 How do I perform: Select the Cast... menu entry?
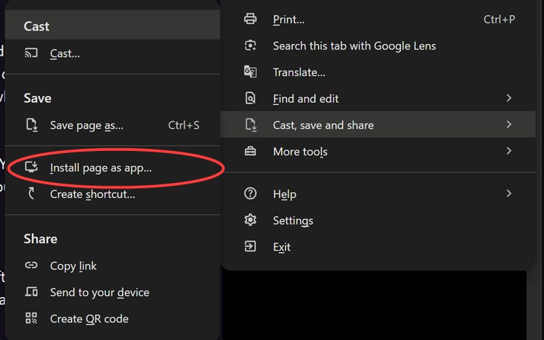(x=112, y=54)
